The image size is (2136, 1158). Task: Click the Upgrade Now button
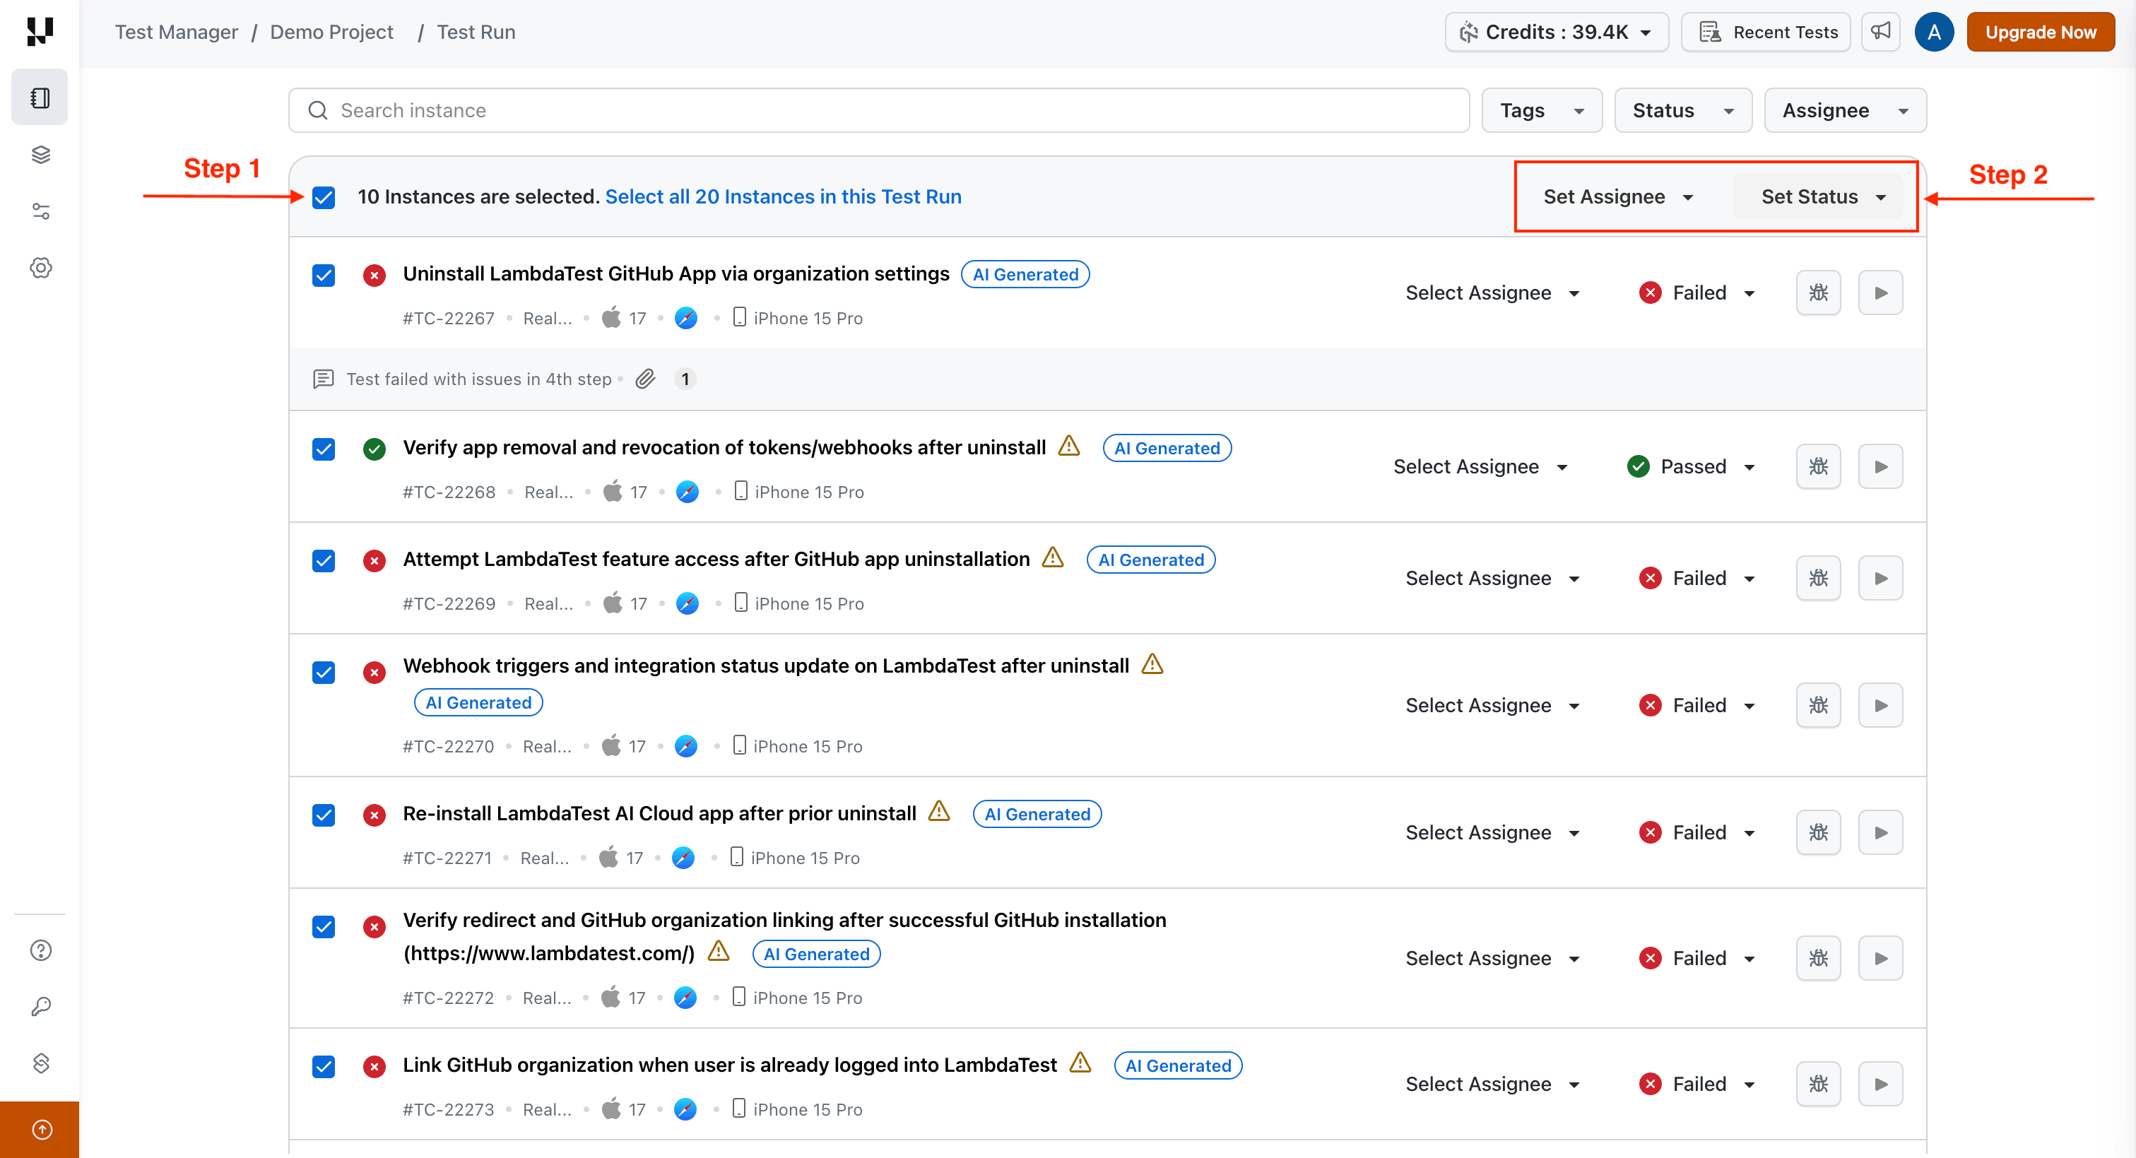point(2040,32)
